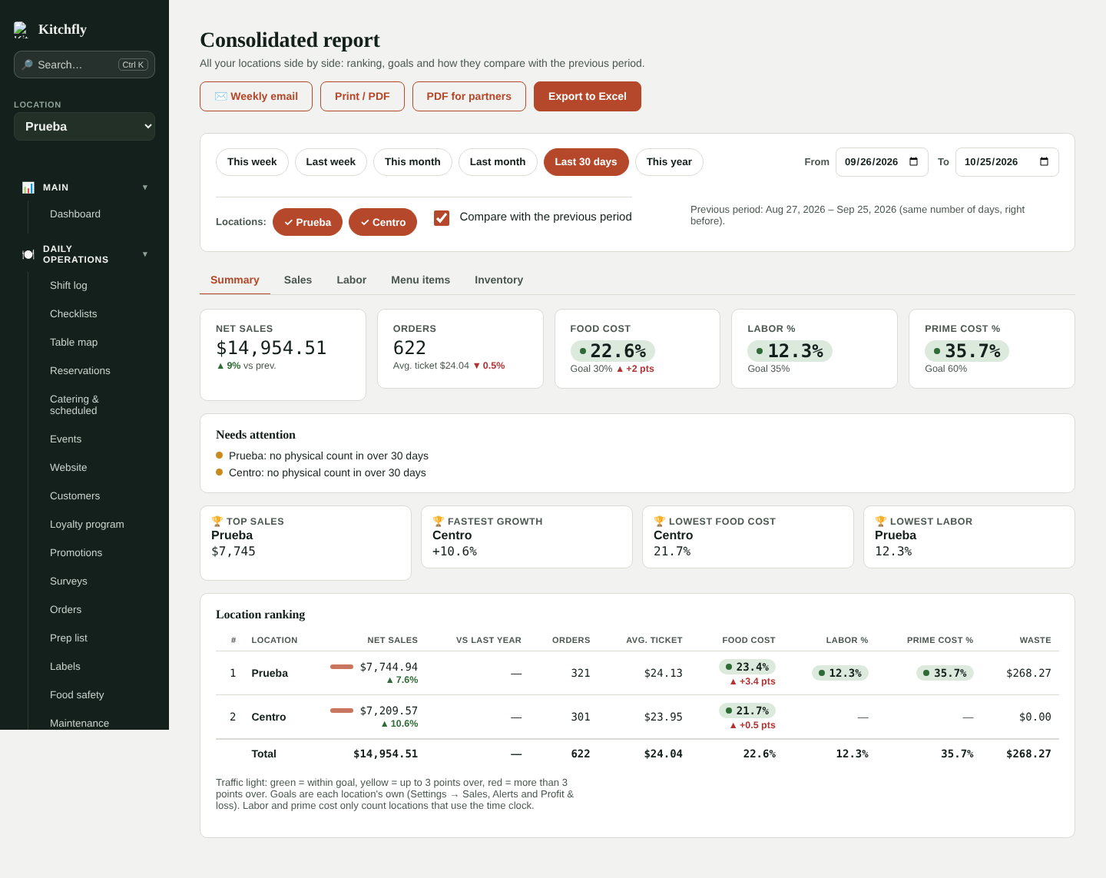Open Labels in sidebar
1106x878 pixels.
pos(65,666)
